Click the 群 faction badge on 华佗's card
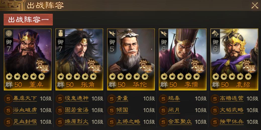The height and width of the screenshot is (130, 261). [112, 84]
